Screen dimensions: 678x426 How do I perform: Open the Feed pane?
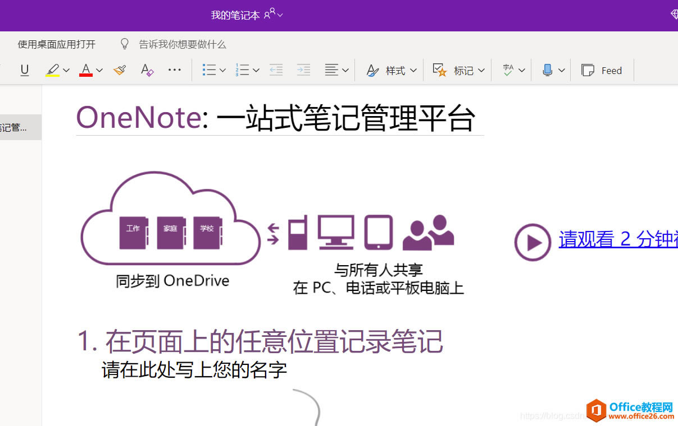pos(602,71)
